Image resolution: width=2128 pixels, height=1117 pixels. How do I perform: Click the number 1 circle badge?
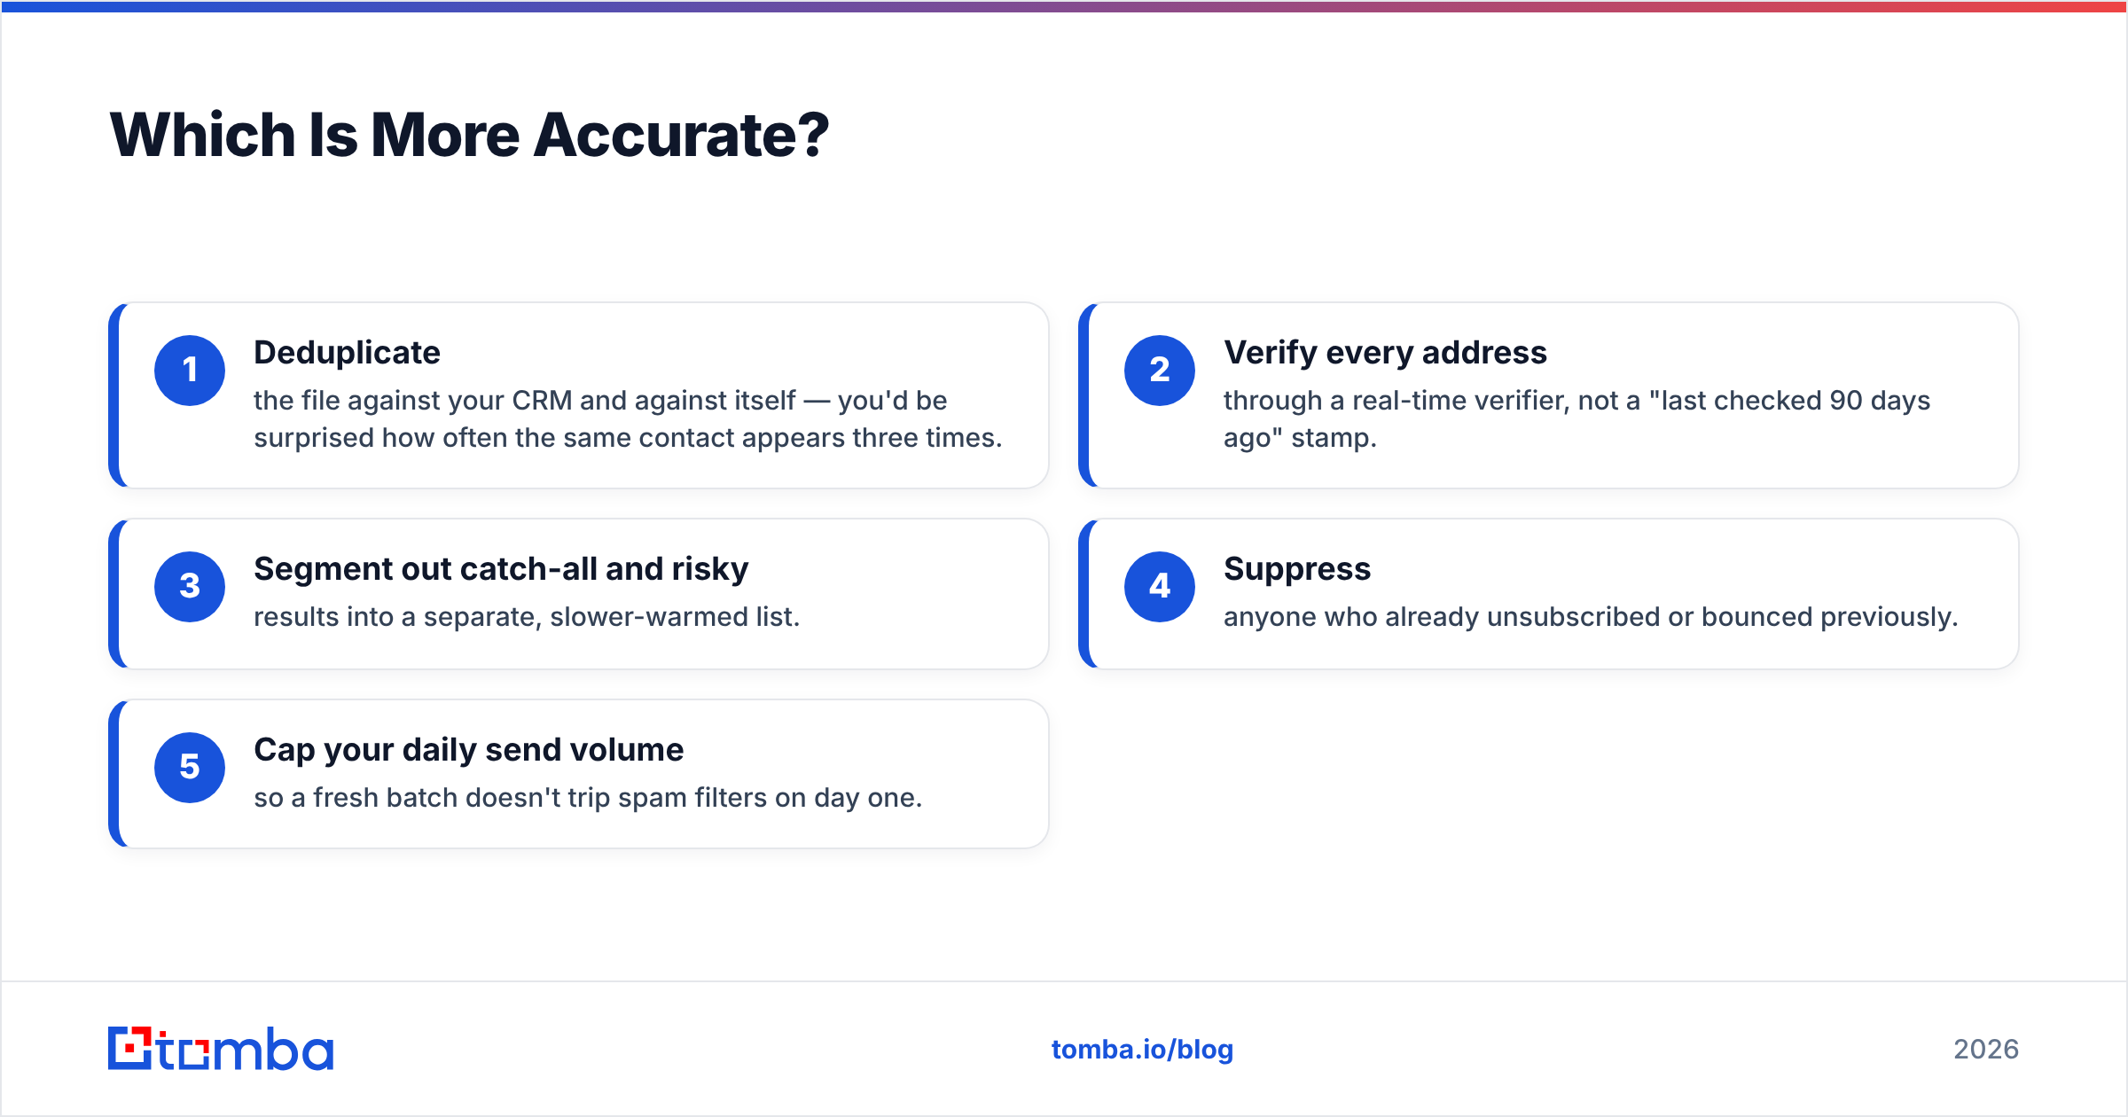click(x=190, y=371)
